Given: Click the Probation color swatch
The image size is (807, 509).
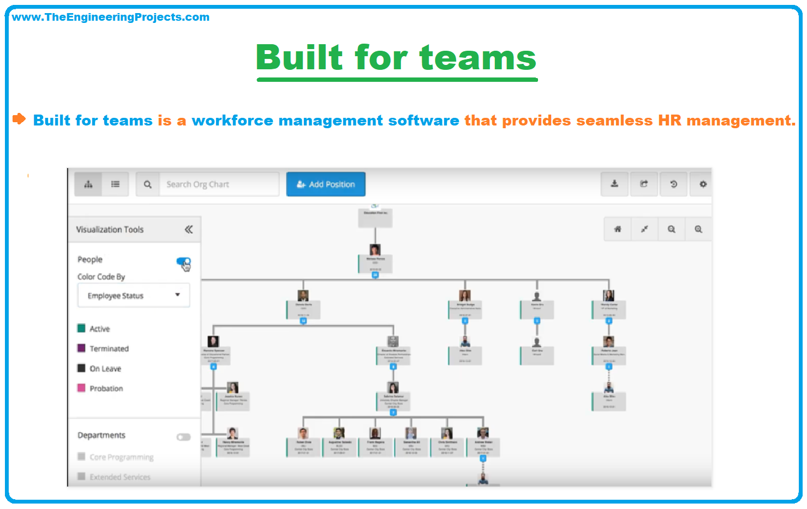Looking at the screenshot, I should click(81, 388).
